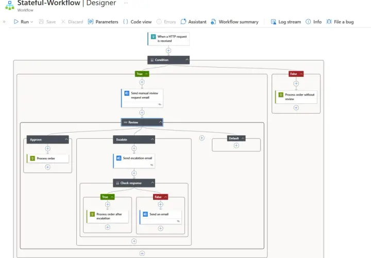Select the Send escalation email card
The image size is (371, 258).
coord(134,161)
